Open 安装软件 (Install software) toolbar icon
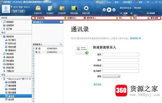 click(x=38, y=10)
